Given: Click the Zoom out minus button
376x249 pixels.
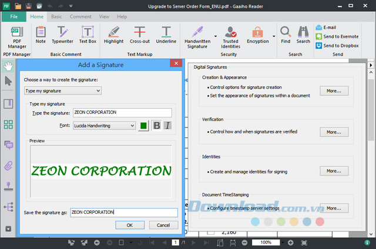Looking at the screenshot, I should (x=244, y=243).
